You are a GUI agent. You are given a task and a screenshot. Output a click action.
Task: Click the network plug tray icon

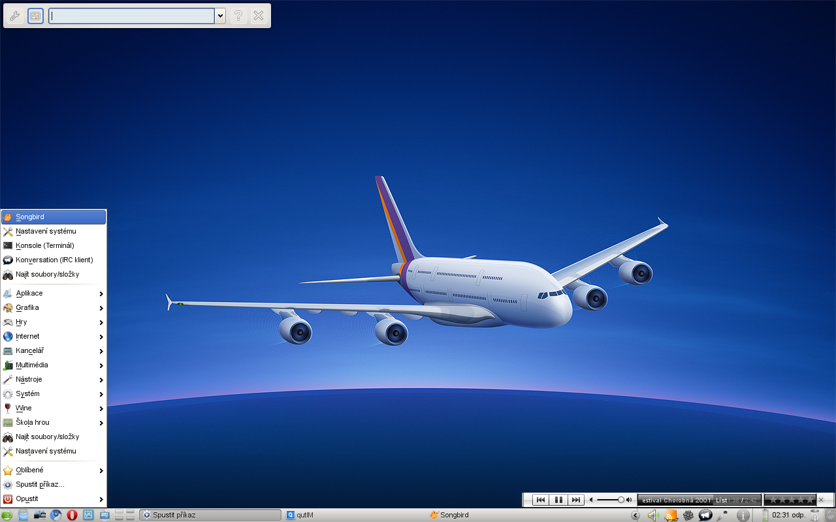pos(722,515)
